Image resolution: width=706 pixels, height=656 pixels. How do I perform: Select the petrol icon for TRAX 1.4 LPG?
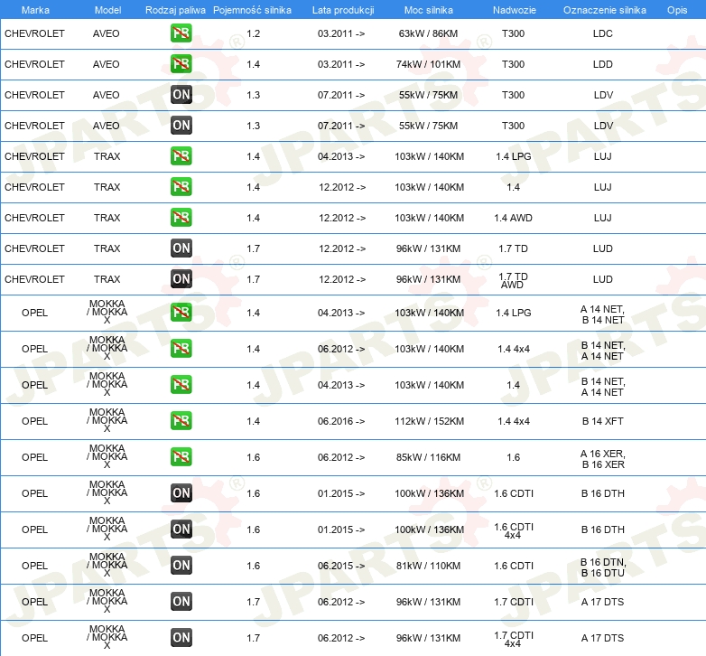pos(181,156)
